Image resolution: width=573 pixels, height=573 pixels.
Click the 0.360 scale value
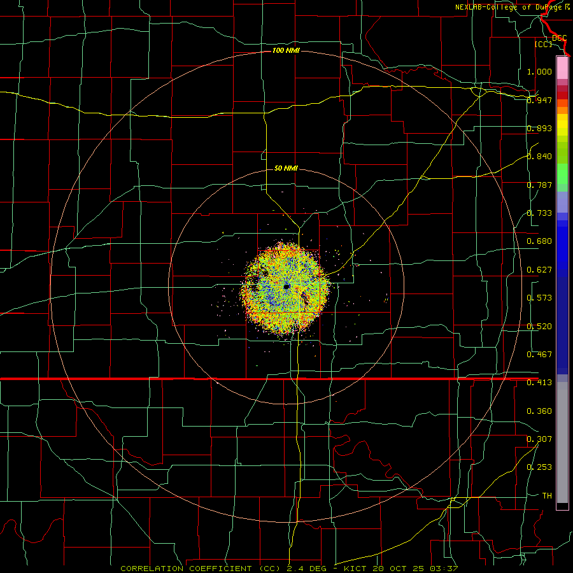click(539, 411)
